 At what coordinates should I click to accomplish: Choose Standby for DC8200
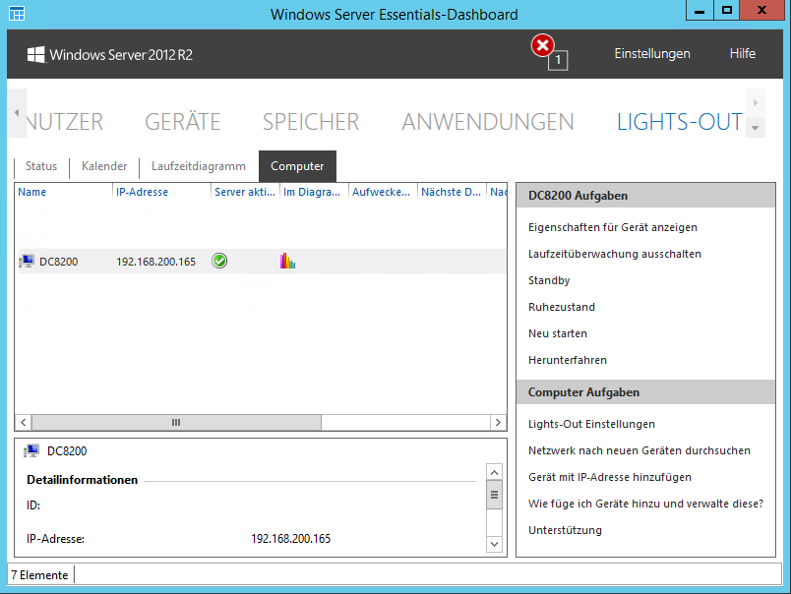(549, 280)
